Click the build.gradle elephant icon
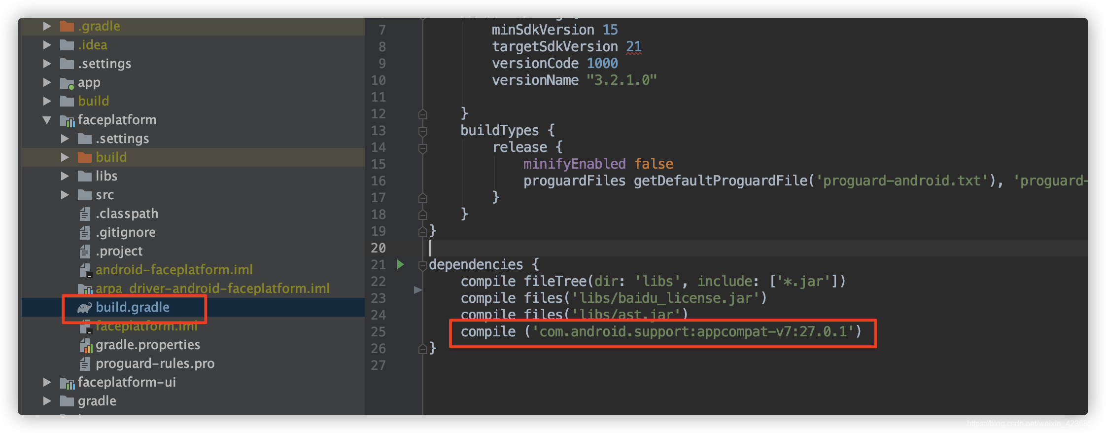Screen dimensions: 1106x433 pos(85,308)
